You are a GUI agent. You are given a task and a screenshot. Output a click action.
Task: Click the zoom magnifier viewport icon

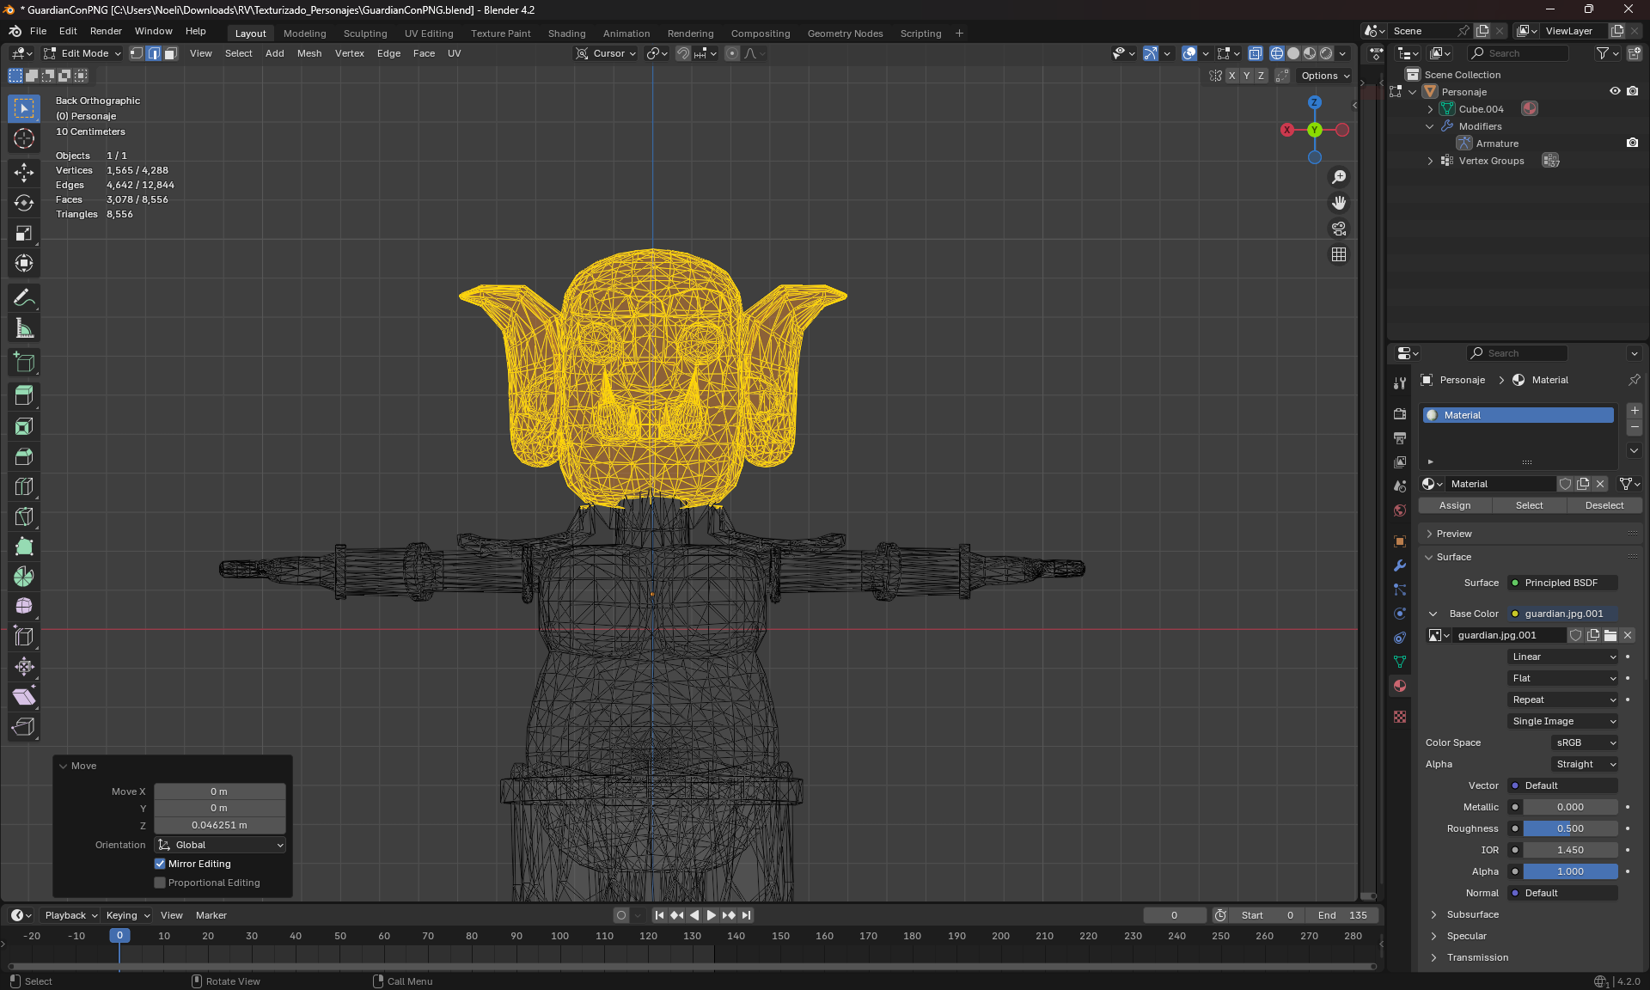tap(1339, 177)
